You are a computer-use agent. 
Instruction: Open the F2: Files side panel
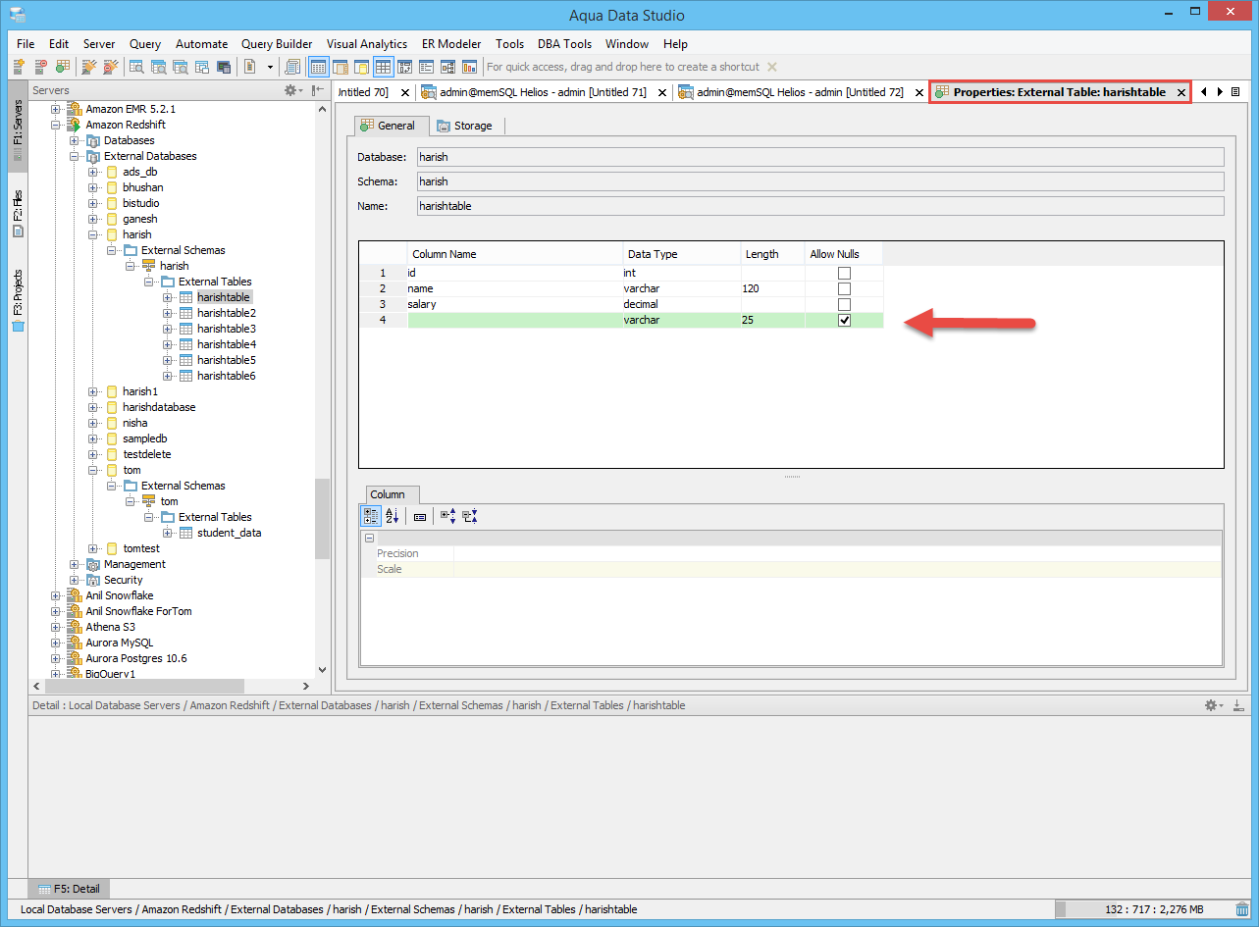18,214
